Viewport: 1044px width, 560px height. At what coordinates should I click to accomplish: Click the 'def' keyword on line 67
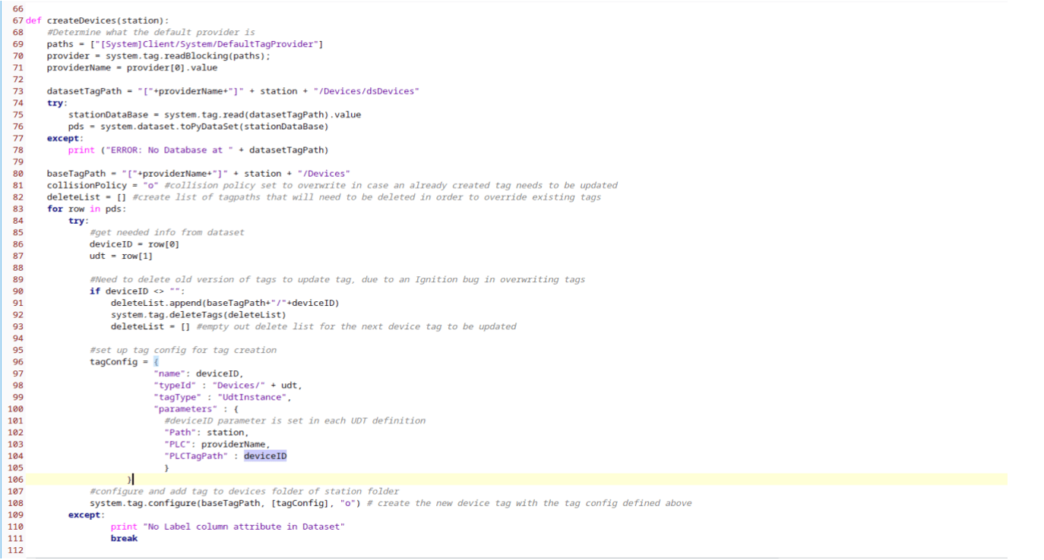pyautogui.click(x=34, y=20)
